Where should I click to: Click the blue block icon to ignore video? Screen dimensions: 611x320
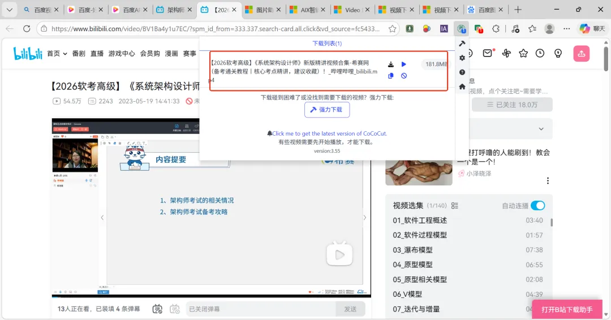tap(404, 76)
